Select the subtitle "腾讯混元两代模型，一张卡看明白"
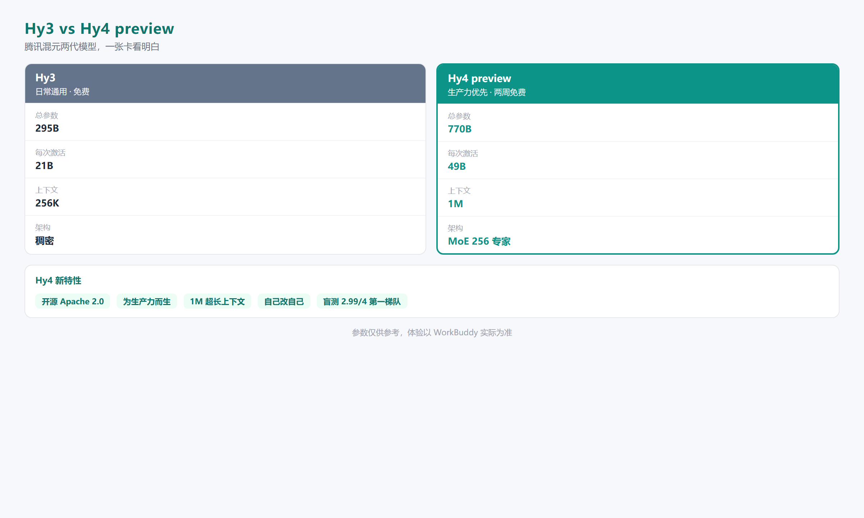The image size is (864, 518). coord(92,47)
